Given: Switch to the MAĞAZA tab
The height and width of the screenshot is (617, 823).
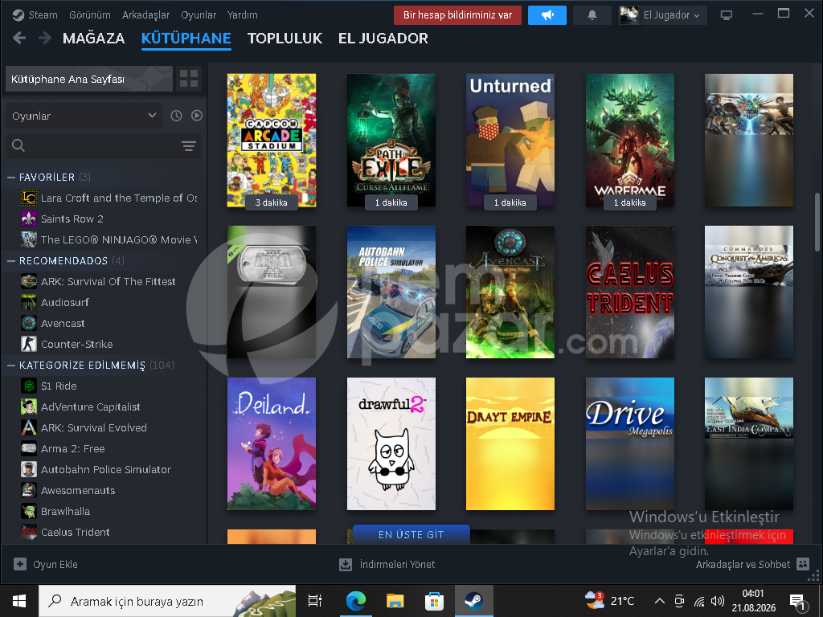Looking at the screenshot, I should [93, 39].
